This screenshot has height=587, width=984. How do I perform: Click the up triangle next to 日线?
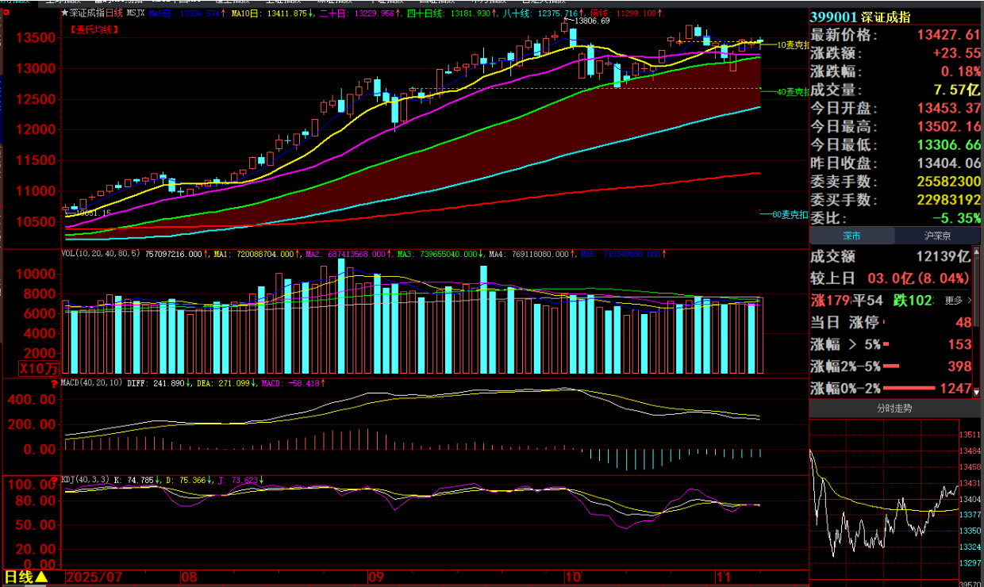coord(41,577)
